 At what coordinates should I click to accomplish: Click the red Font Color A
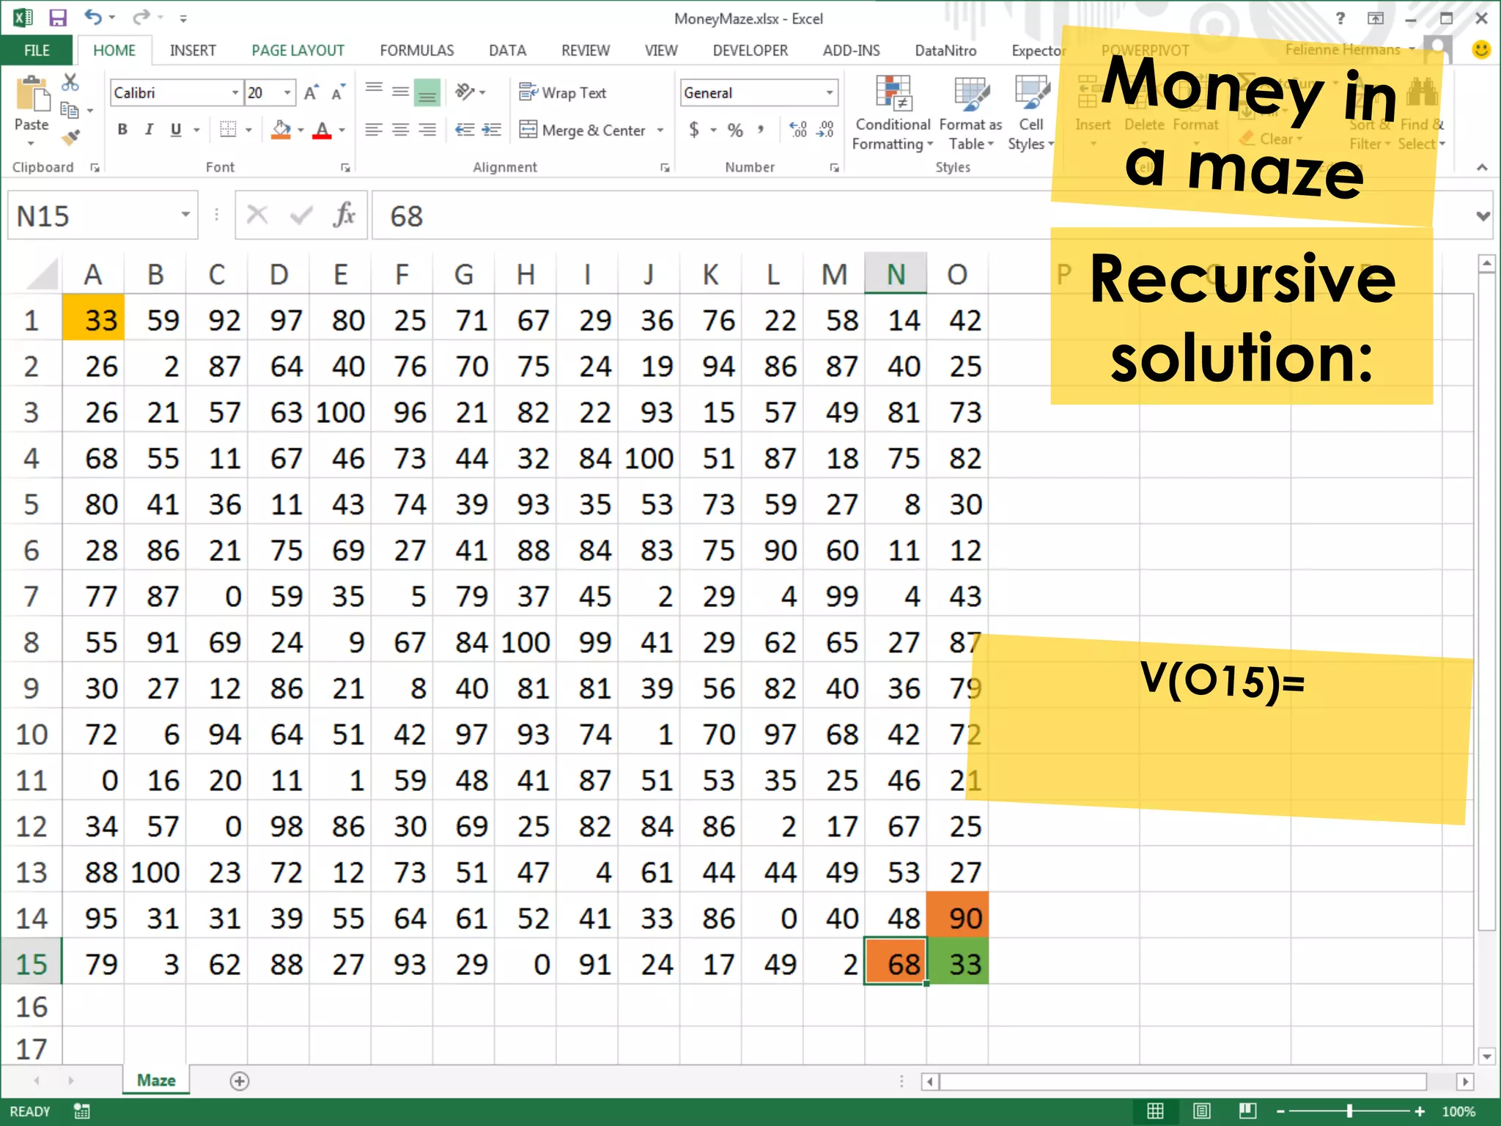[322, 130]
